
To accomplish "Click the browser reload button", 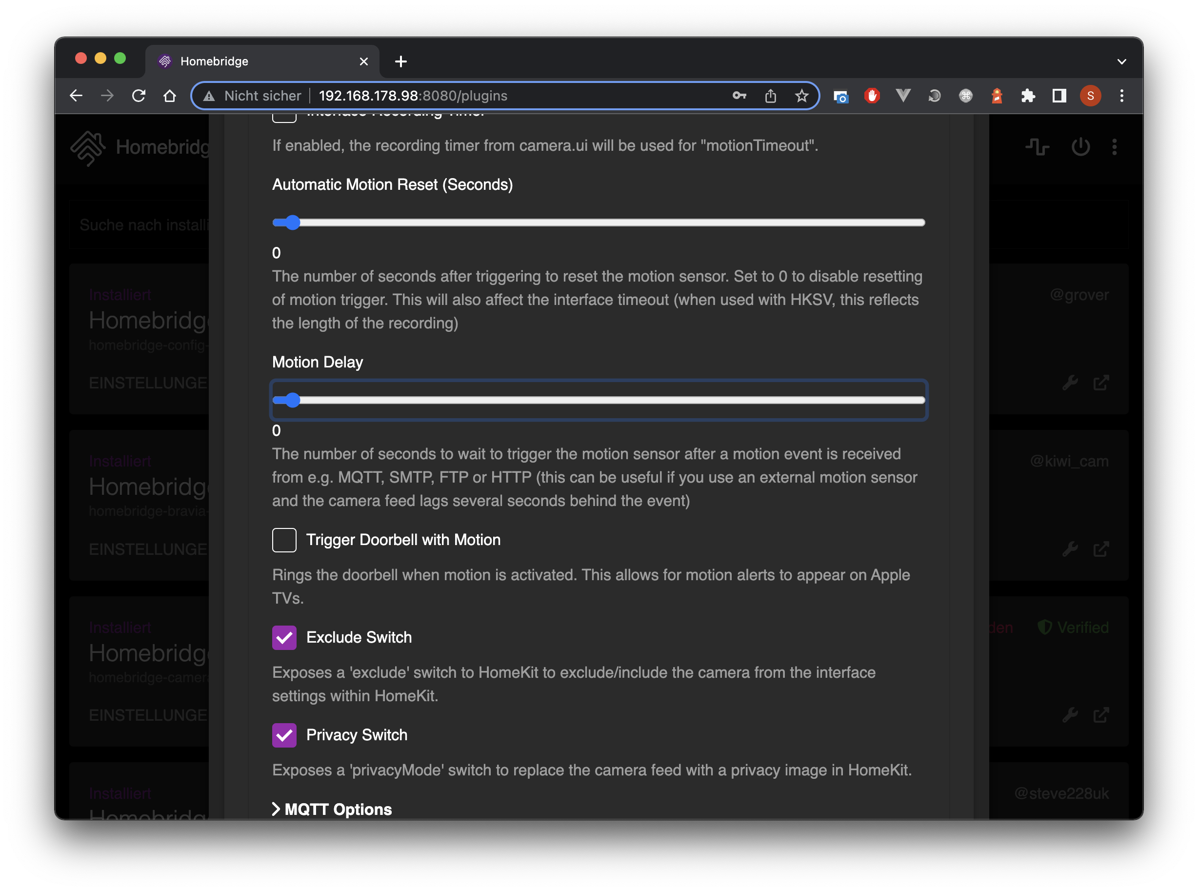I will (139, 96).
